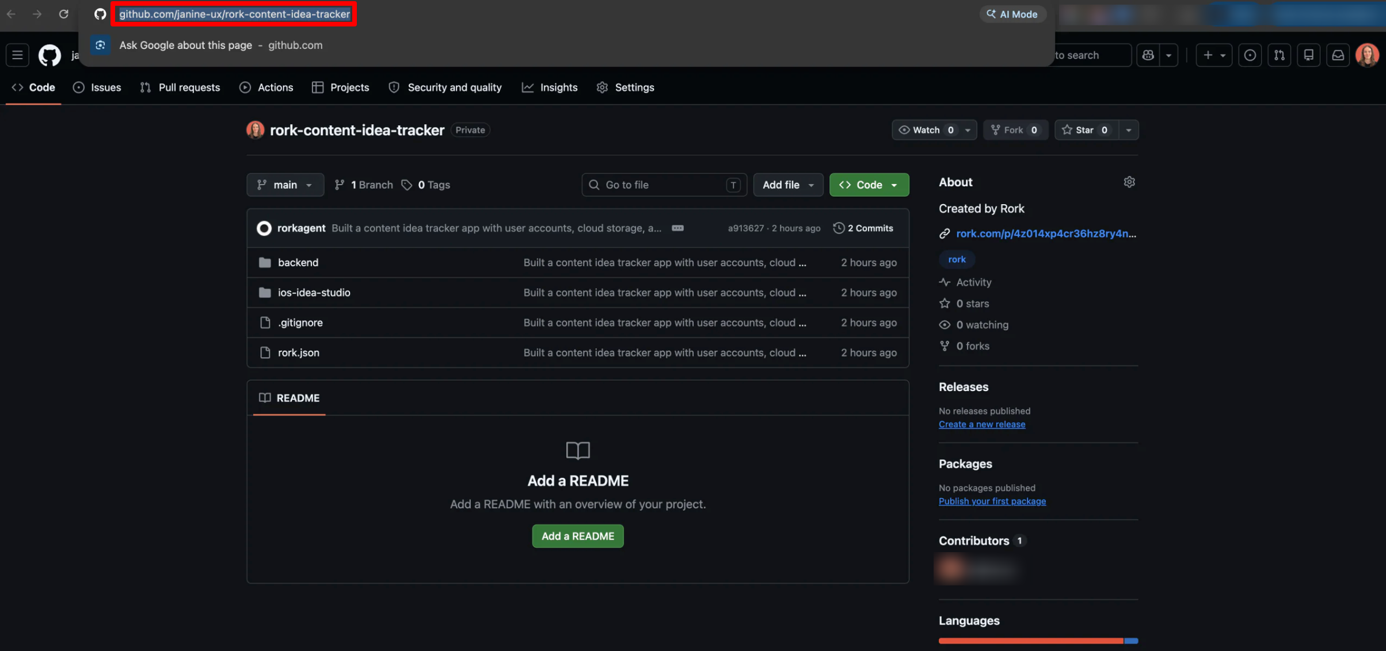Open the rorkagent commit author avatar
1386x651 pixels.
[x=264, y=228]
